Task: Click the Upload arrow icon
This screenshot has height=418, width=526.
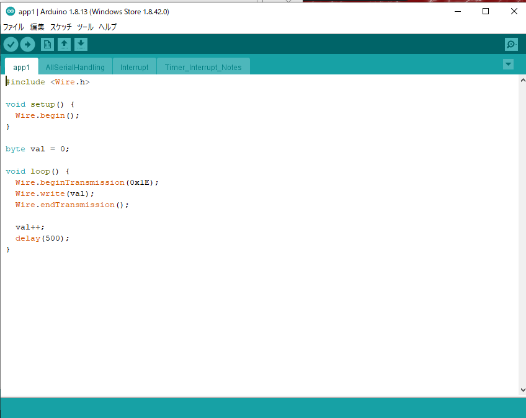Action: click(x=27, y=44)
